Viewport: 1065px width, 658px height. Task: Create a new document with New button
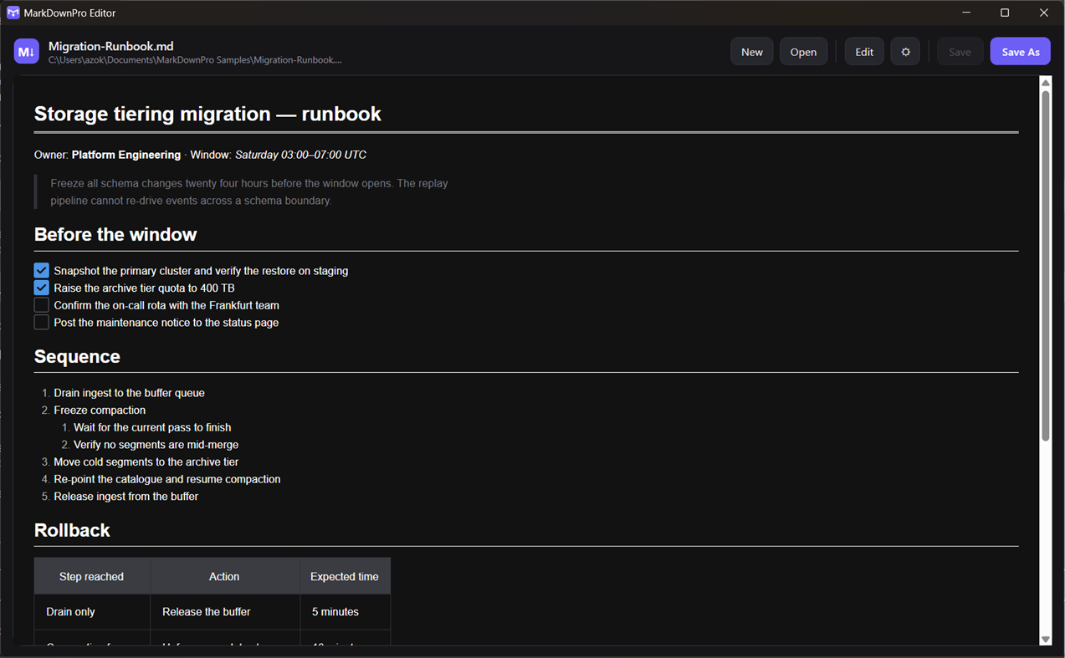tap(752, 52)
